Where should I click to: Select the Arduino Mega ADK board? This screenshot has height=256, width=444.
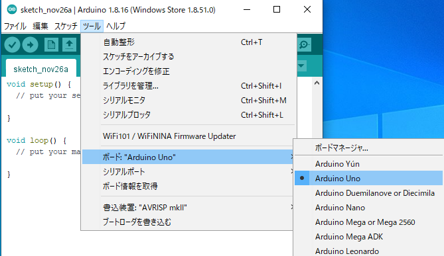[369, 237]
